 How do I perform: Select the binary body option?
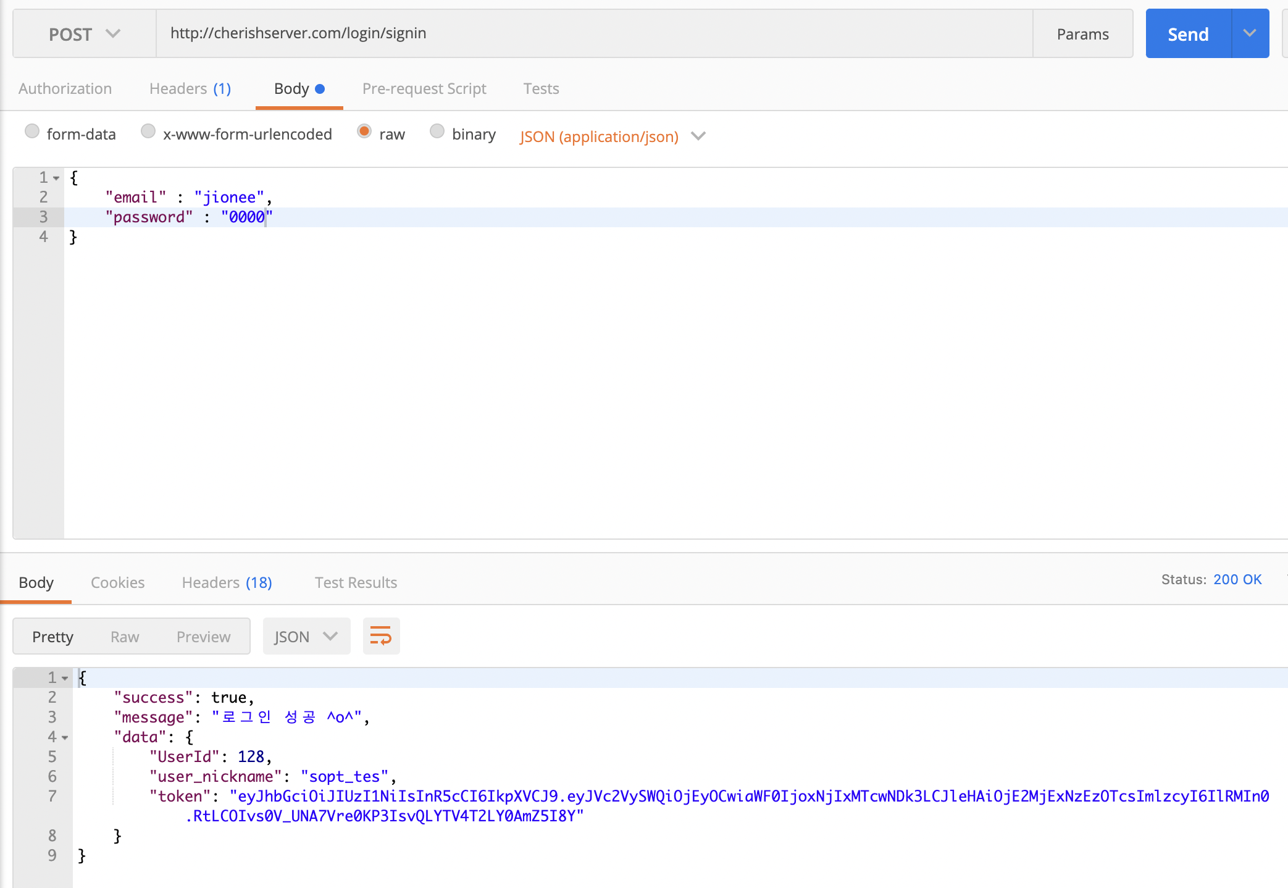pyautogui.click(x=437, y=131)
